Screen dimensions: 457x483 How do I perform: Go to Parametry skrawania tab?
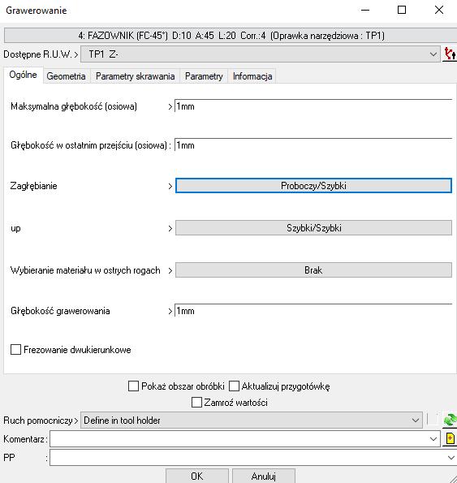point(136,76)
